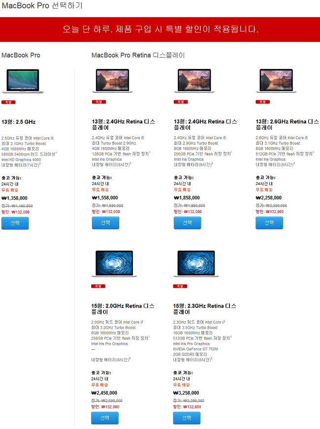This screenshot has height=429, width=320.
Task: Click the red special badge under 15-inch 2.0GHz model
Action: 98,286
